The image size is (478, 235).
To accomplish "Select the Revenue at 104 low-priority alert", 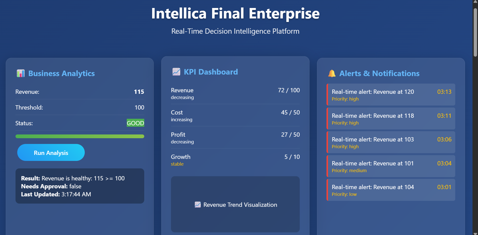I will click(x=391, y=190).
